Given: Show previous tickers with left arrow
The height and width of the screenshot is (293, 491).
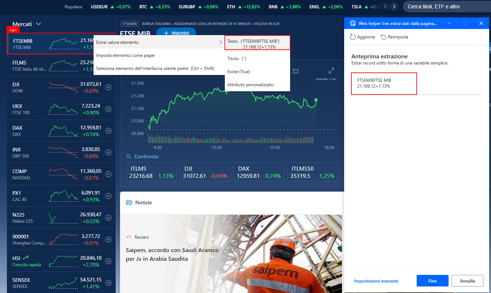Looking at the screenshot, I should [385, 7].
